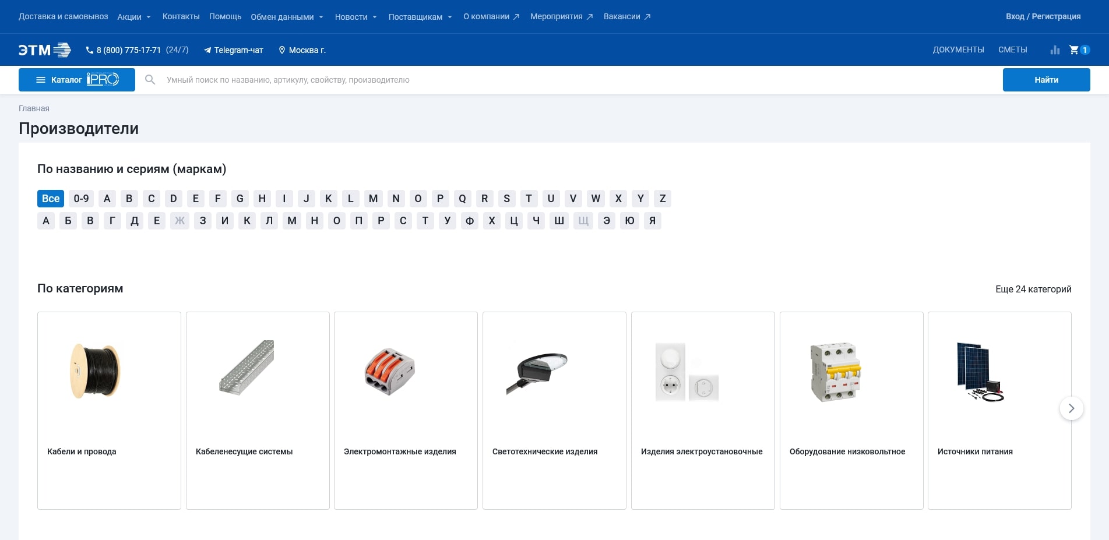1109x540 pixels.
Task: Click Вход / Регистрация link
Action: [x=1043, y=16]
